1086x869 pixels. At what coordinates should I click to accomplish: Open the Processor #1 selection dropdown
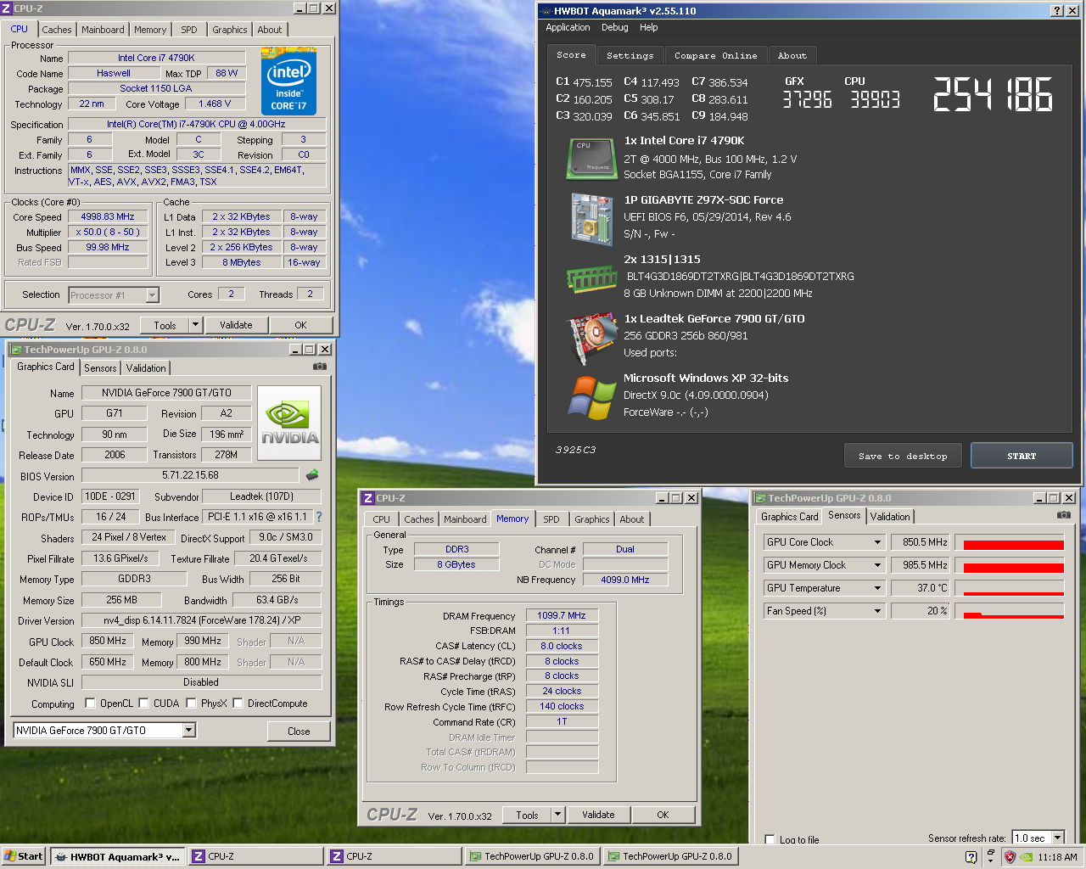tap(152, 295)
